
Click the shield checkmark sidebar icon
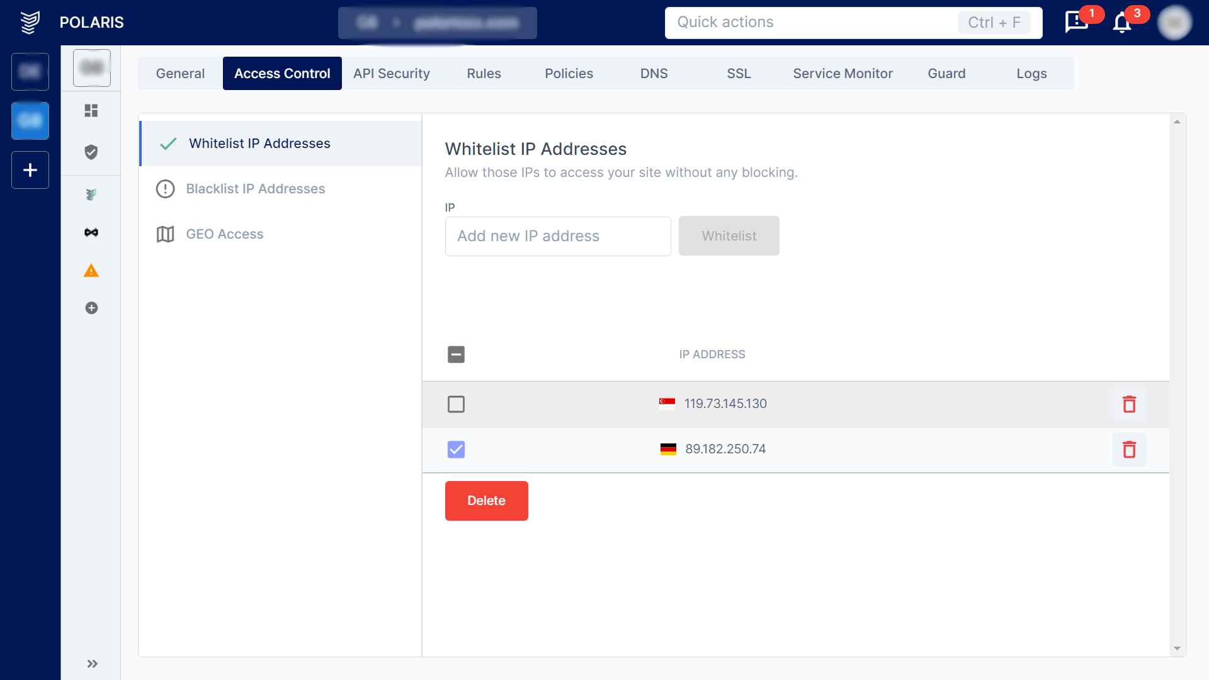click(x=91, y=152)
